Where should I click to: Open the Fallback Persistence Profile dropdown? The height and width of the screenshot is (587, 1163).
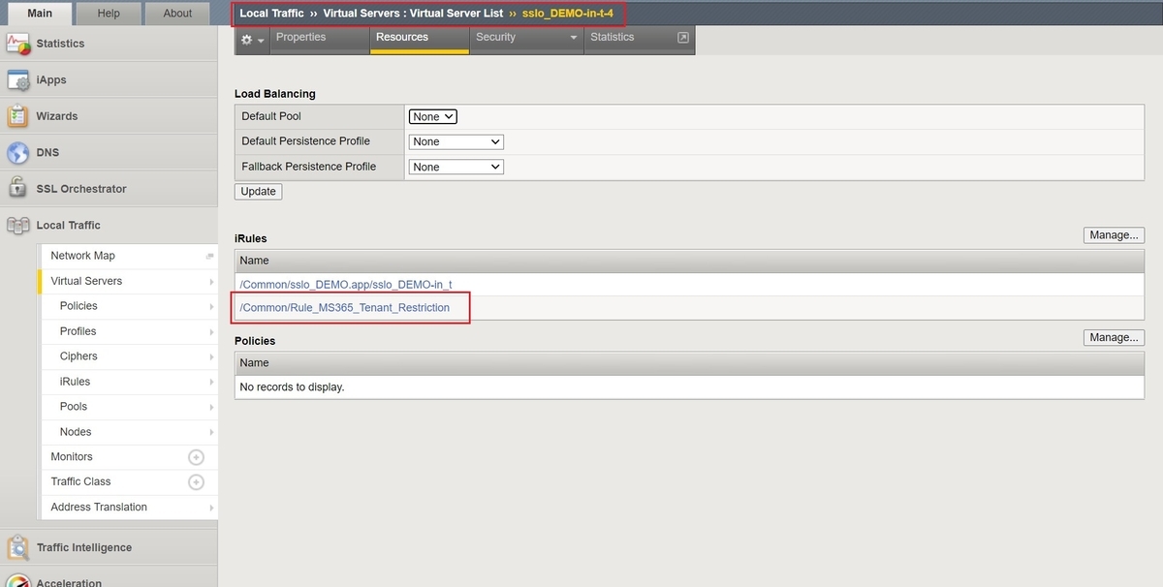click(x=456, y=166)
